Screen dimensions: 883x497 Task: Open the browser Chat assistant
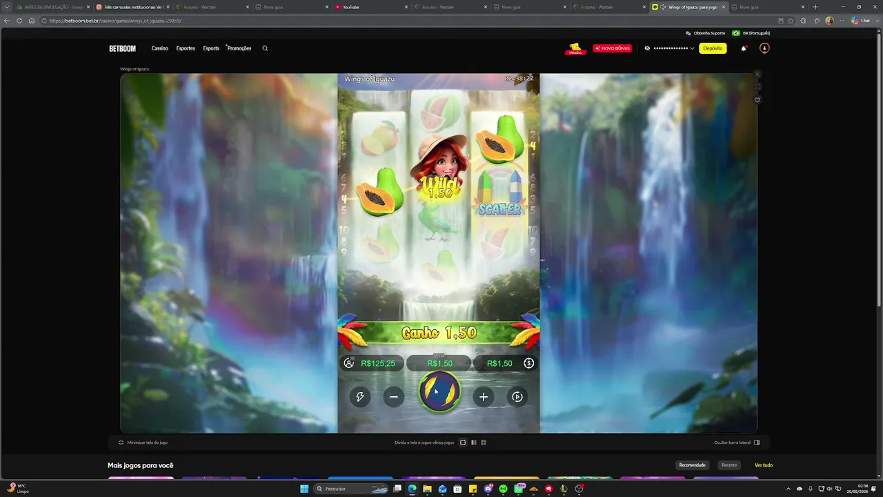861,21
